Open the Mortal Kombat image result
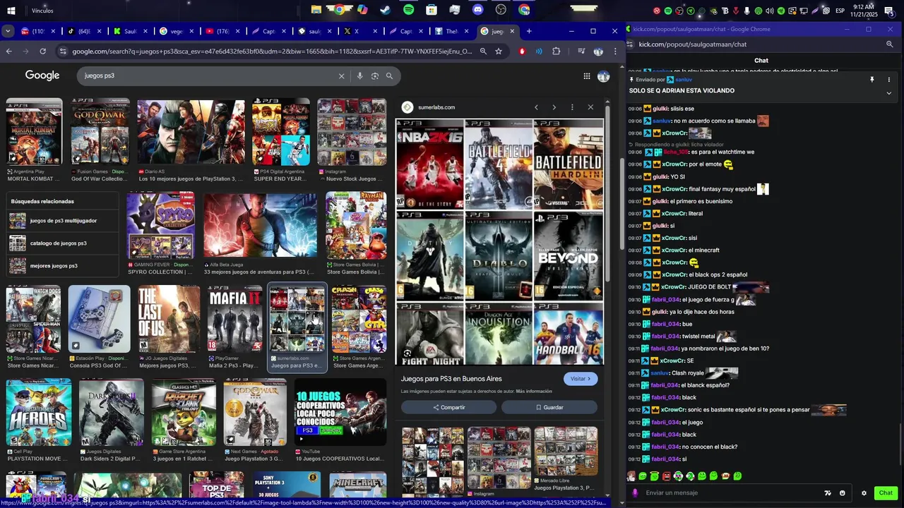Viewport: 904px width, 508px height. (35, 132)
